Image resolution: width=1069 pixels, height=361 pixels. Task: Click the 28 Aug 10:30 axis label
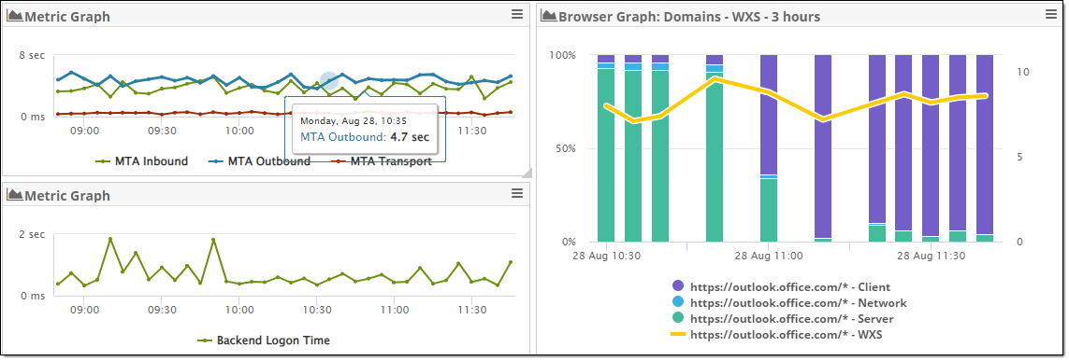[x=606, y=257]
